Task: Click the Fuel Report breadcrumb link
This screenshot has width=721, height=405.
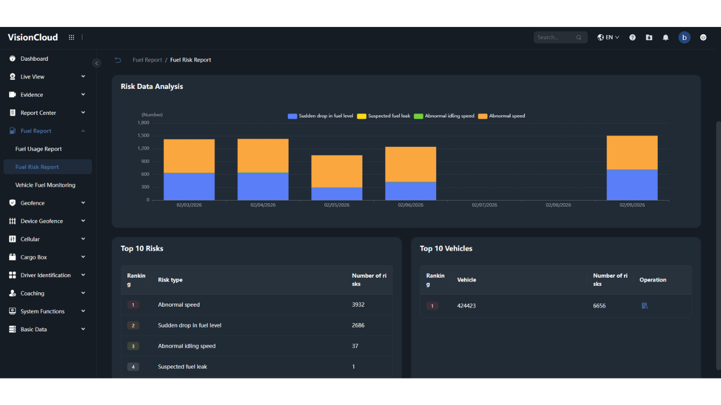Action: click(147, 60)
